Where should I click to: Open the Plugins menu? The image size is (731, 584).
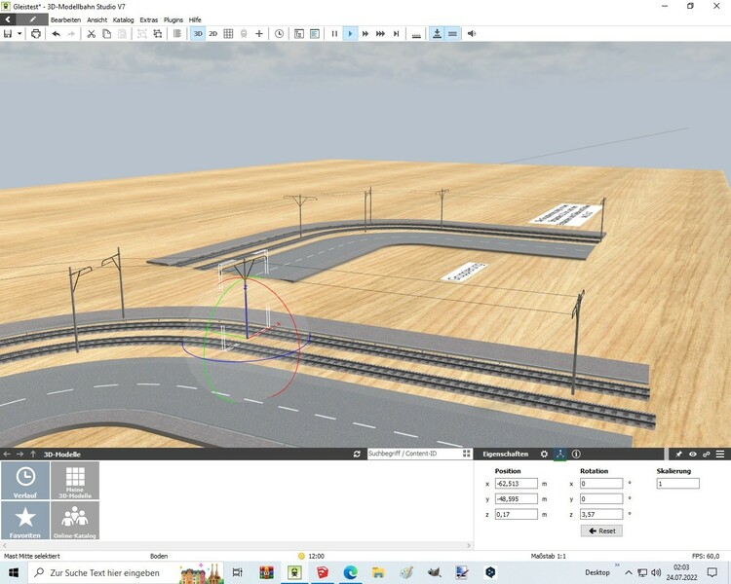(173, 19)
